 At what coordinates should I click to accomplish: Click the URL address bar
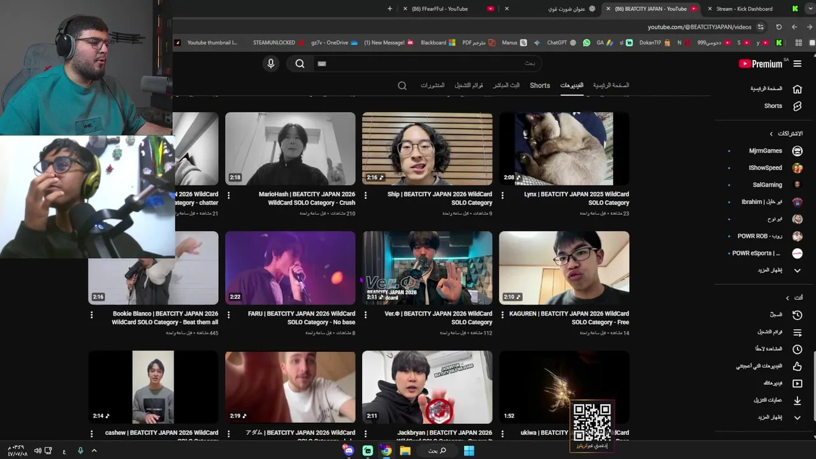click(x=699, y=27)
